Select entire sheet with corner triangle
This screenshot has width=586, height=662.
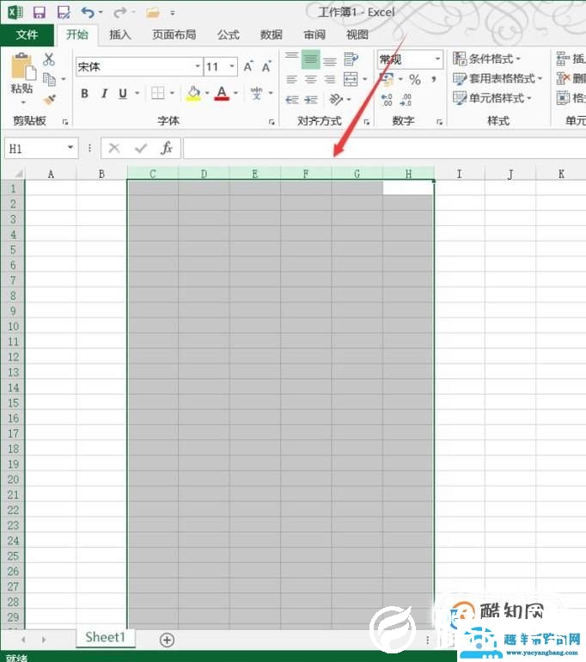(17, 174)
